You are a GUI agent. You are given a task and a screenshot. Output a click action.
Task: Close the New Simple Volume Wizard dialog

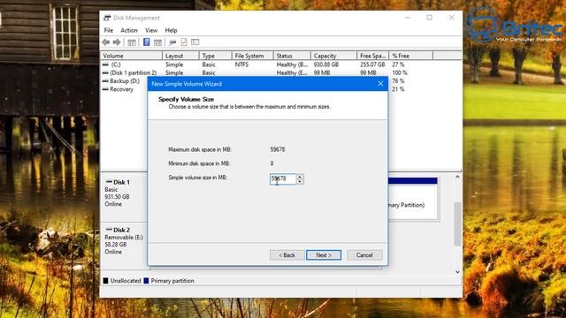pos(380,84)
